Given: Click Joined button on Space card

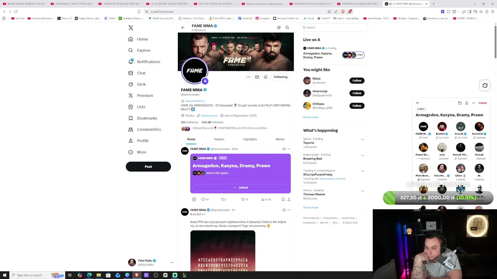Looking at the screenshot, I should point(240,188).
